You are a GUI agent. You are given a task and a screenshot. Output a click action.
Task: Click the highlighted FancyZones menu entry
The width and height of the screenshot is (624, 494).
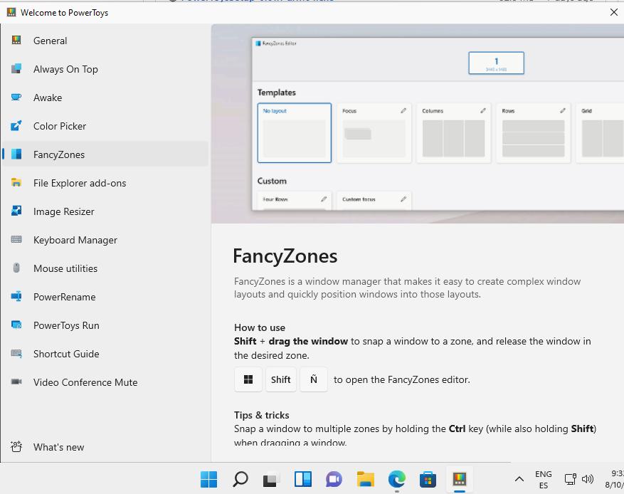[x=60, y=154]
